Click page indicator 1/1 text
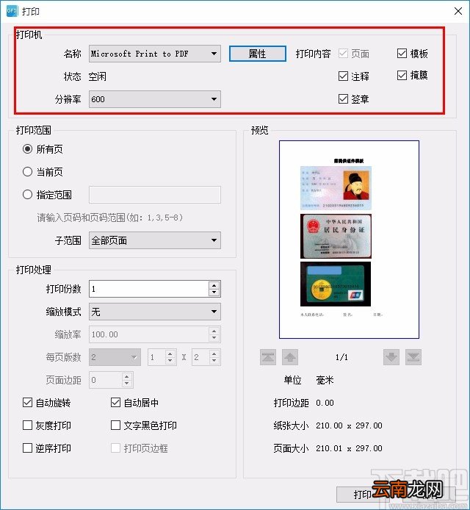 pyautogui.click(x=341, y=357)
